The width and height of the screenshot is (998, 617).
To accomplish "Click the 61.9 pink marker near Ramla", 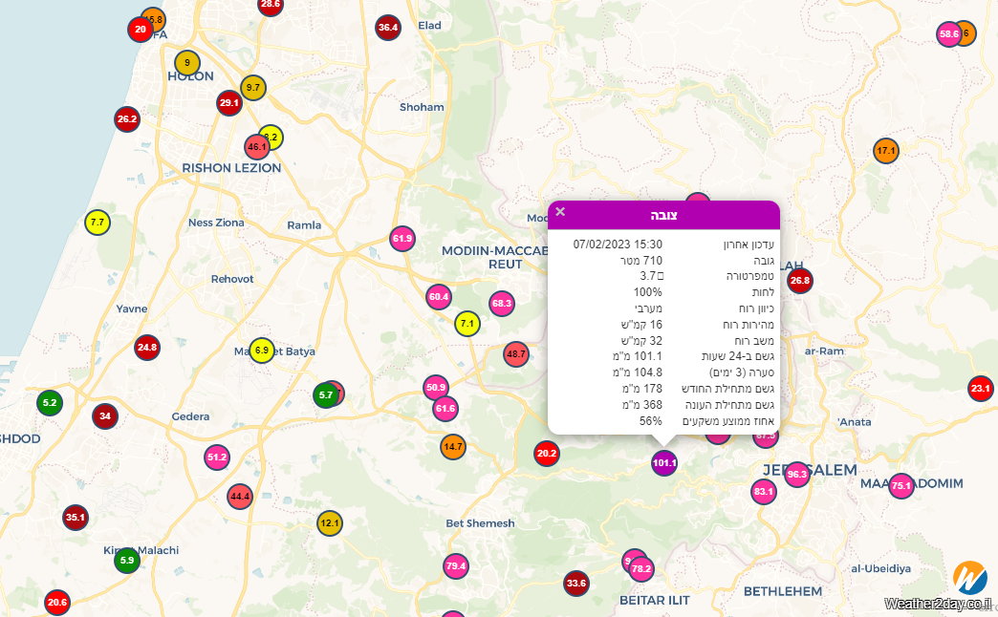I will 402,238.
